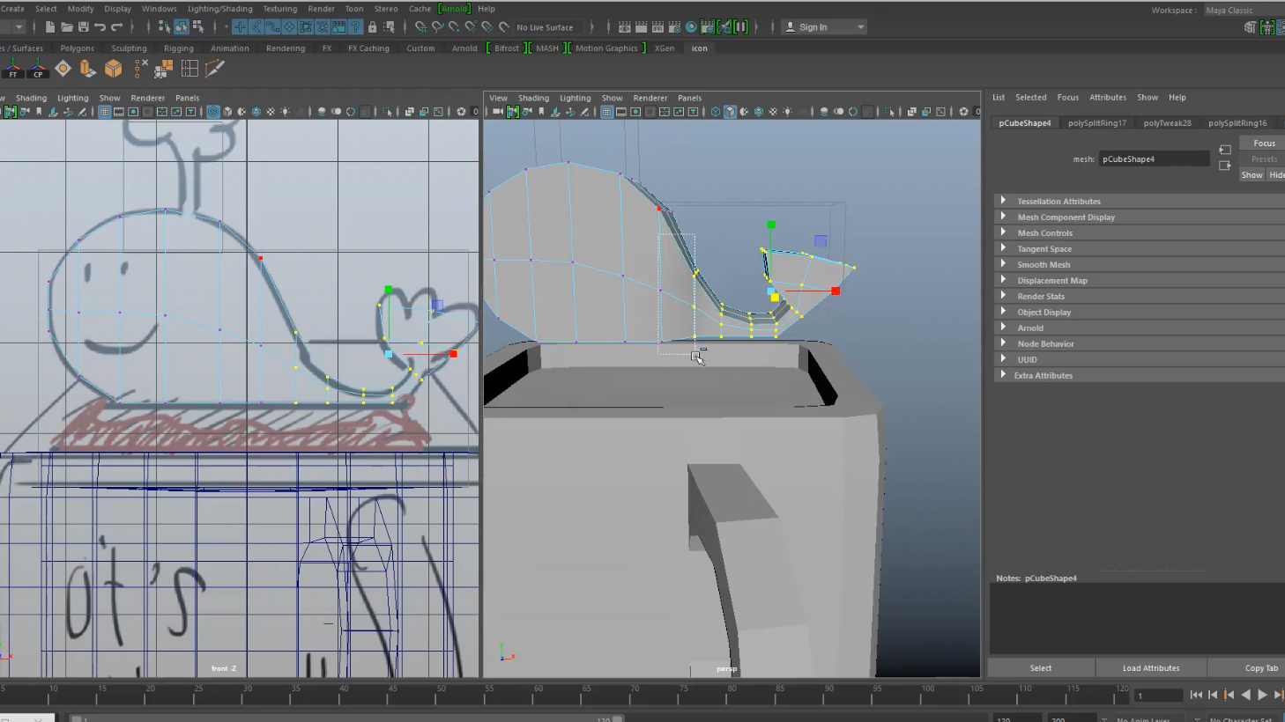Click the Undo arrow icon

tap(100, 27)
